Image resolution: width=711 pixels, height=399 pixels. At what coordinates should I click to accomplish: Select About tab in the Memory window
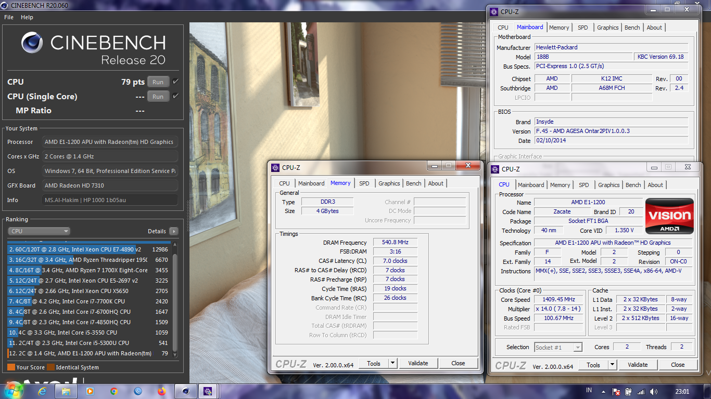click(x=436, y=183)
